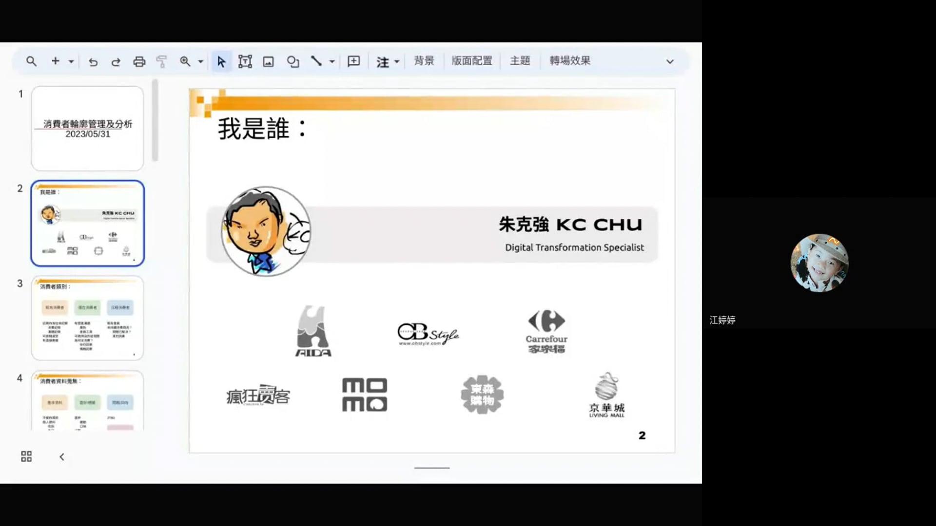Click the add new slide plus button
This screenshot has height=526, width=936.
(55, 61)
